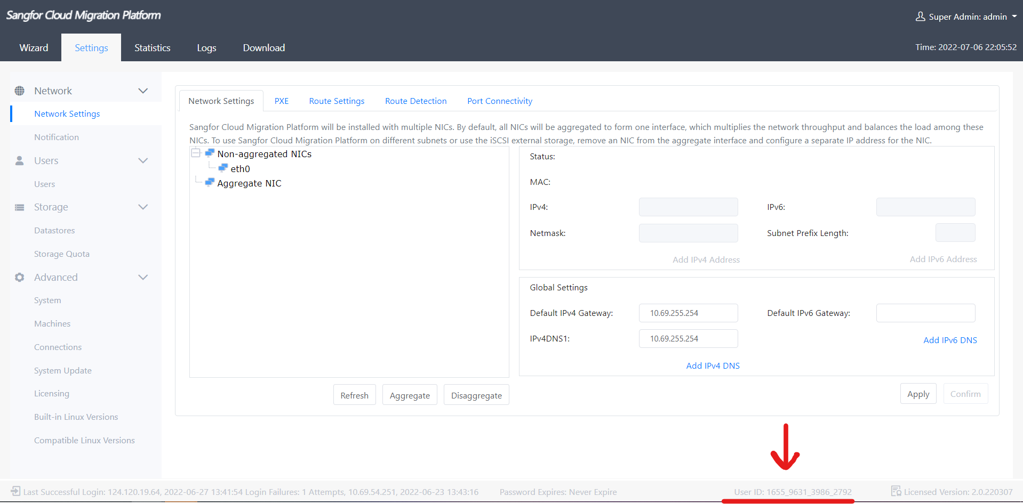This screenshot has width=1023, height=504.
Task: Click the Apply button
Action: pyautogui.click(x=918, y=394)
